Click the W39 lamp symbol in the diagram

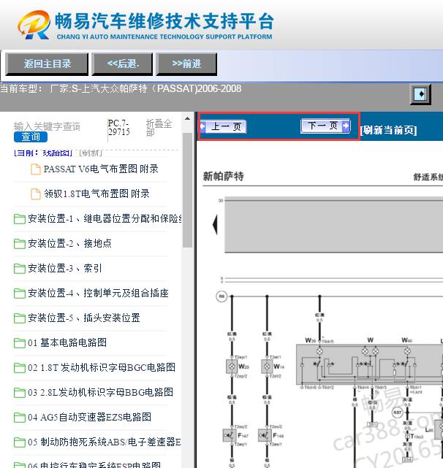[319, 351]
